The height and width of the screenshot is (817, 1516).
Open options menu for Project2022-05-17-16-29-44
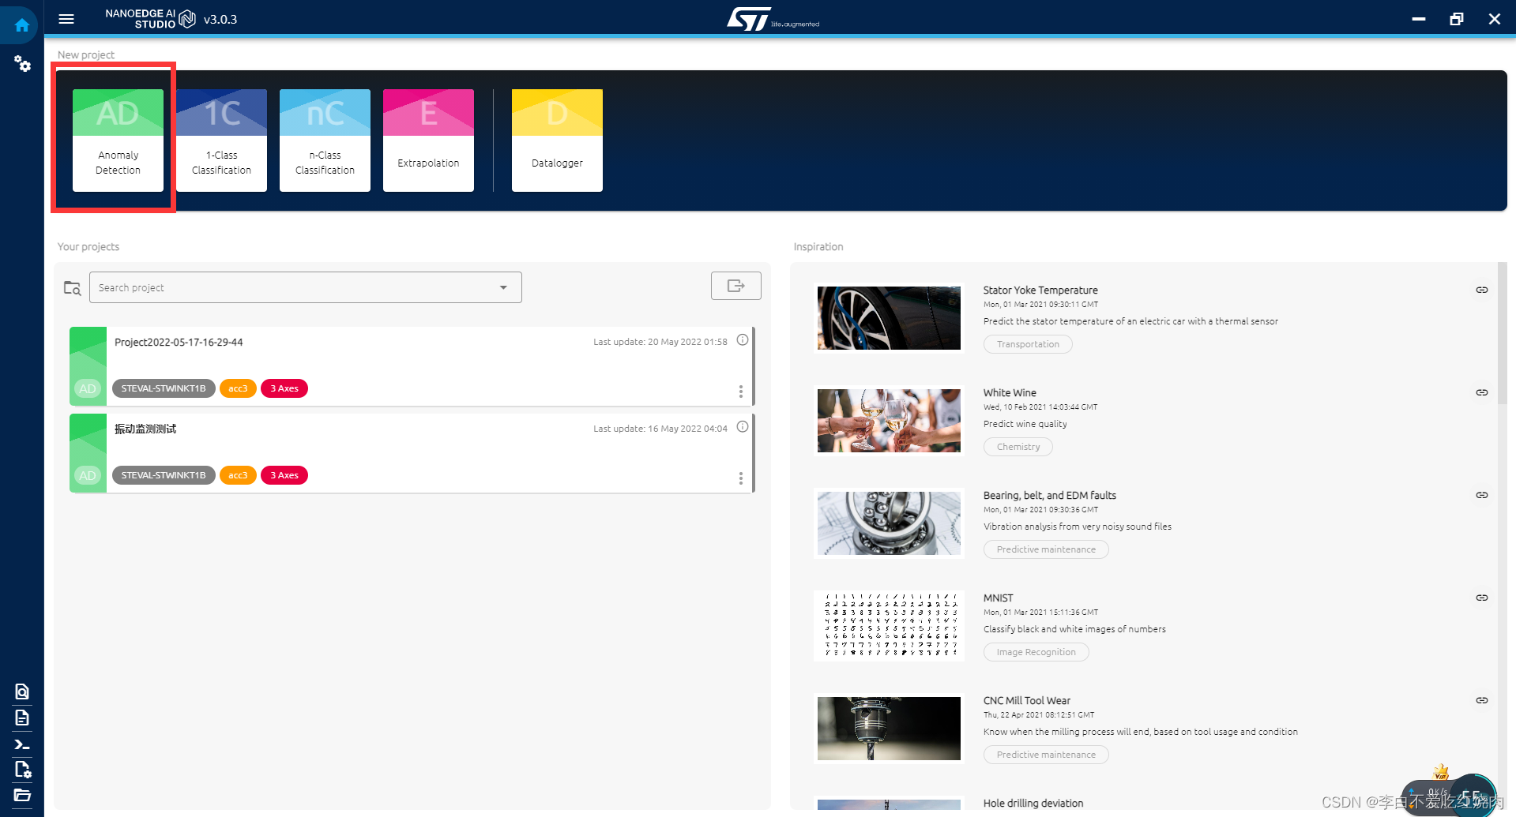coord(740,392)
